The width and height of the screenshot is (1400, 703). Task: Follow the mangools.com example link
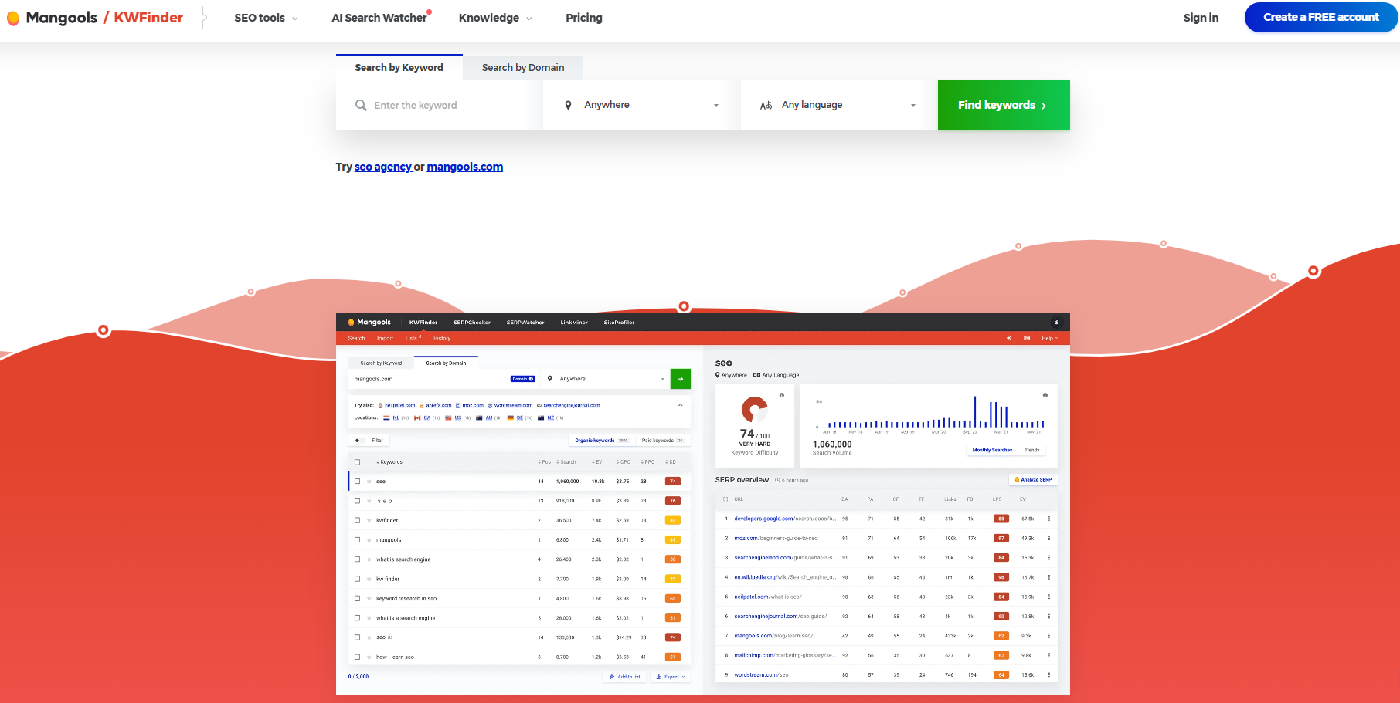464,167
